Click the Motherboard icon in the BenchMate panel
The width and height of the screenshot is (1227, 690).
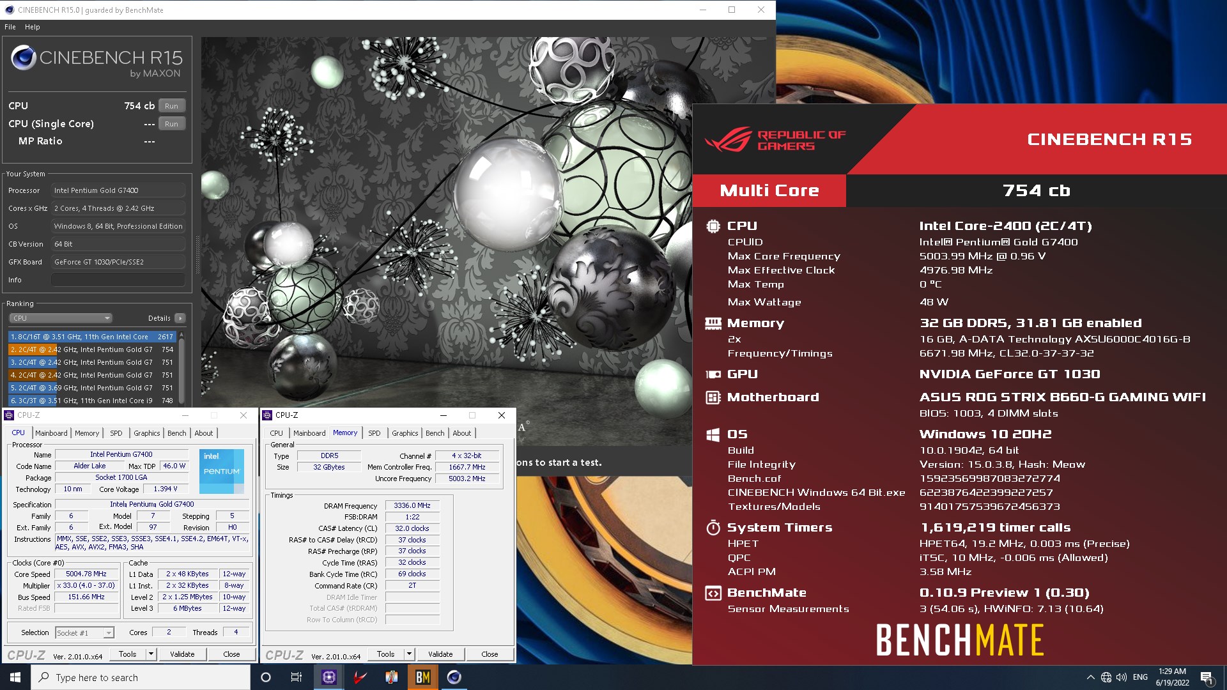[x=713, y=397]
